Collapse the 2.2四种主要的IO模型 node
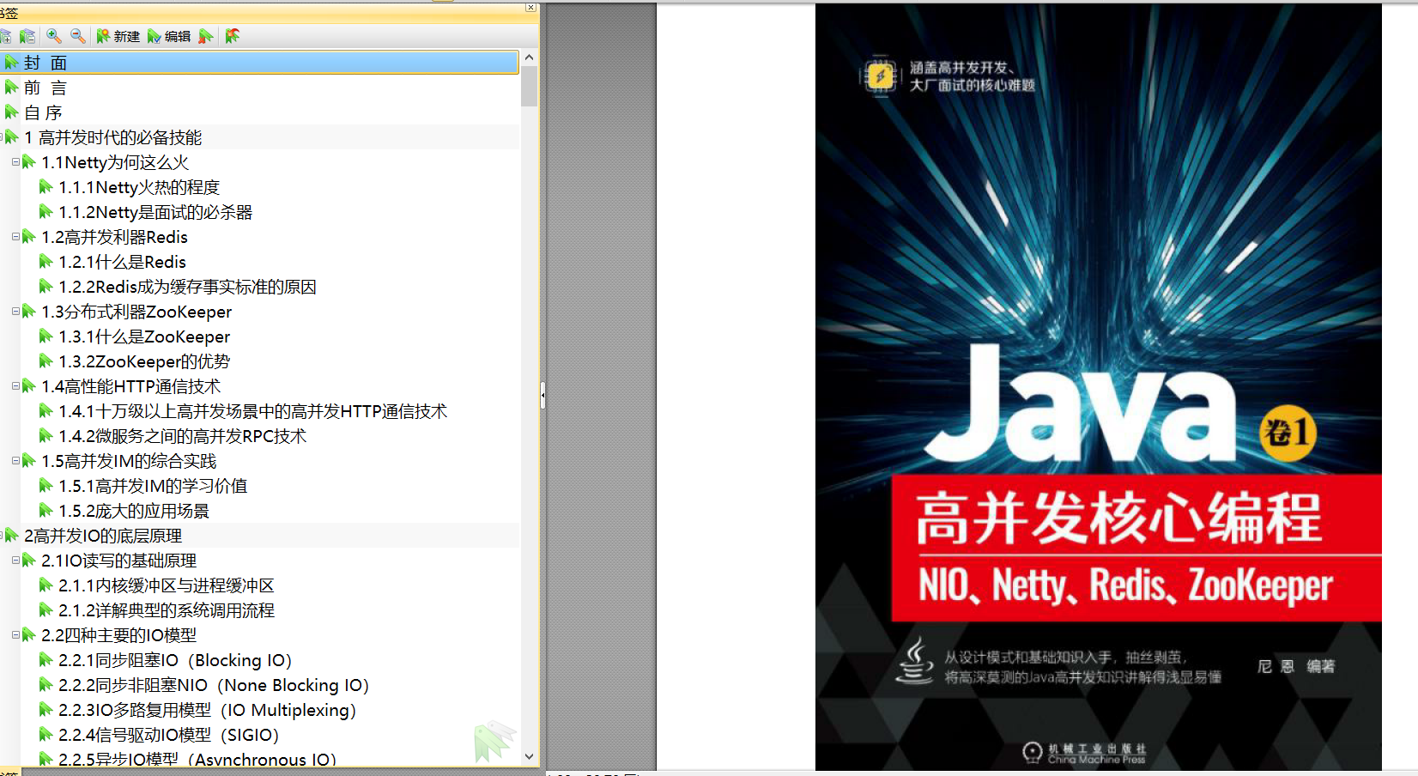Image resolution: width=1418 pixels, height=776 pixels. pyautogui.click(x=15, y=635)
